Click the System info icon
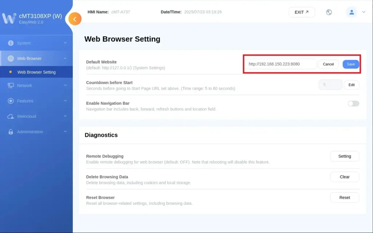Image resolution: width=373 pixels, height=233 pixels. point(11,43)
